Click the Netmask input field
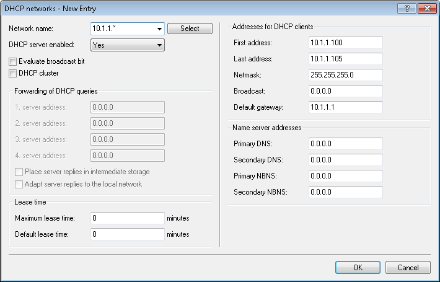 (x=345, y=74)
